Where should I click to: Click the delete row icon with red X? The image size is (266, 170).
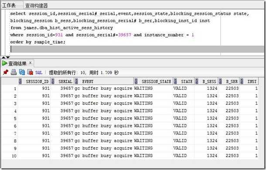pos(30,72)
